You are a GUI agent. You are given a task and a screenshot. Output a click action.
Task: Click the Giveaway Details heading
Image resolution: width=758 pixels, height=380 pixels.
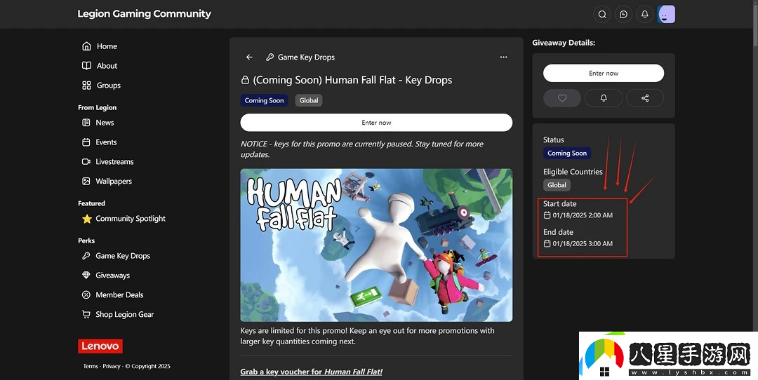coord(564,43)
